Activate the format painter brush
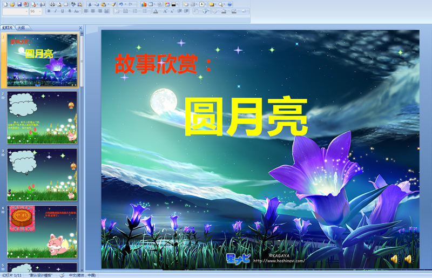The height and width of the screenshot is (278, 432). coord(113,4)
